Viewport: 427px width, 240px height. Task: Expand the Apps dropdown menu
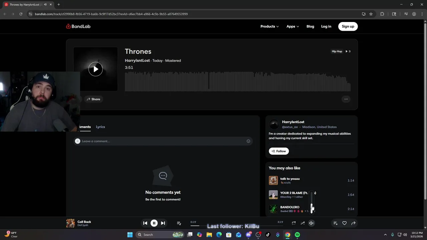pos(293,26)
